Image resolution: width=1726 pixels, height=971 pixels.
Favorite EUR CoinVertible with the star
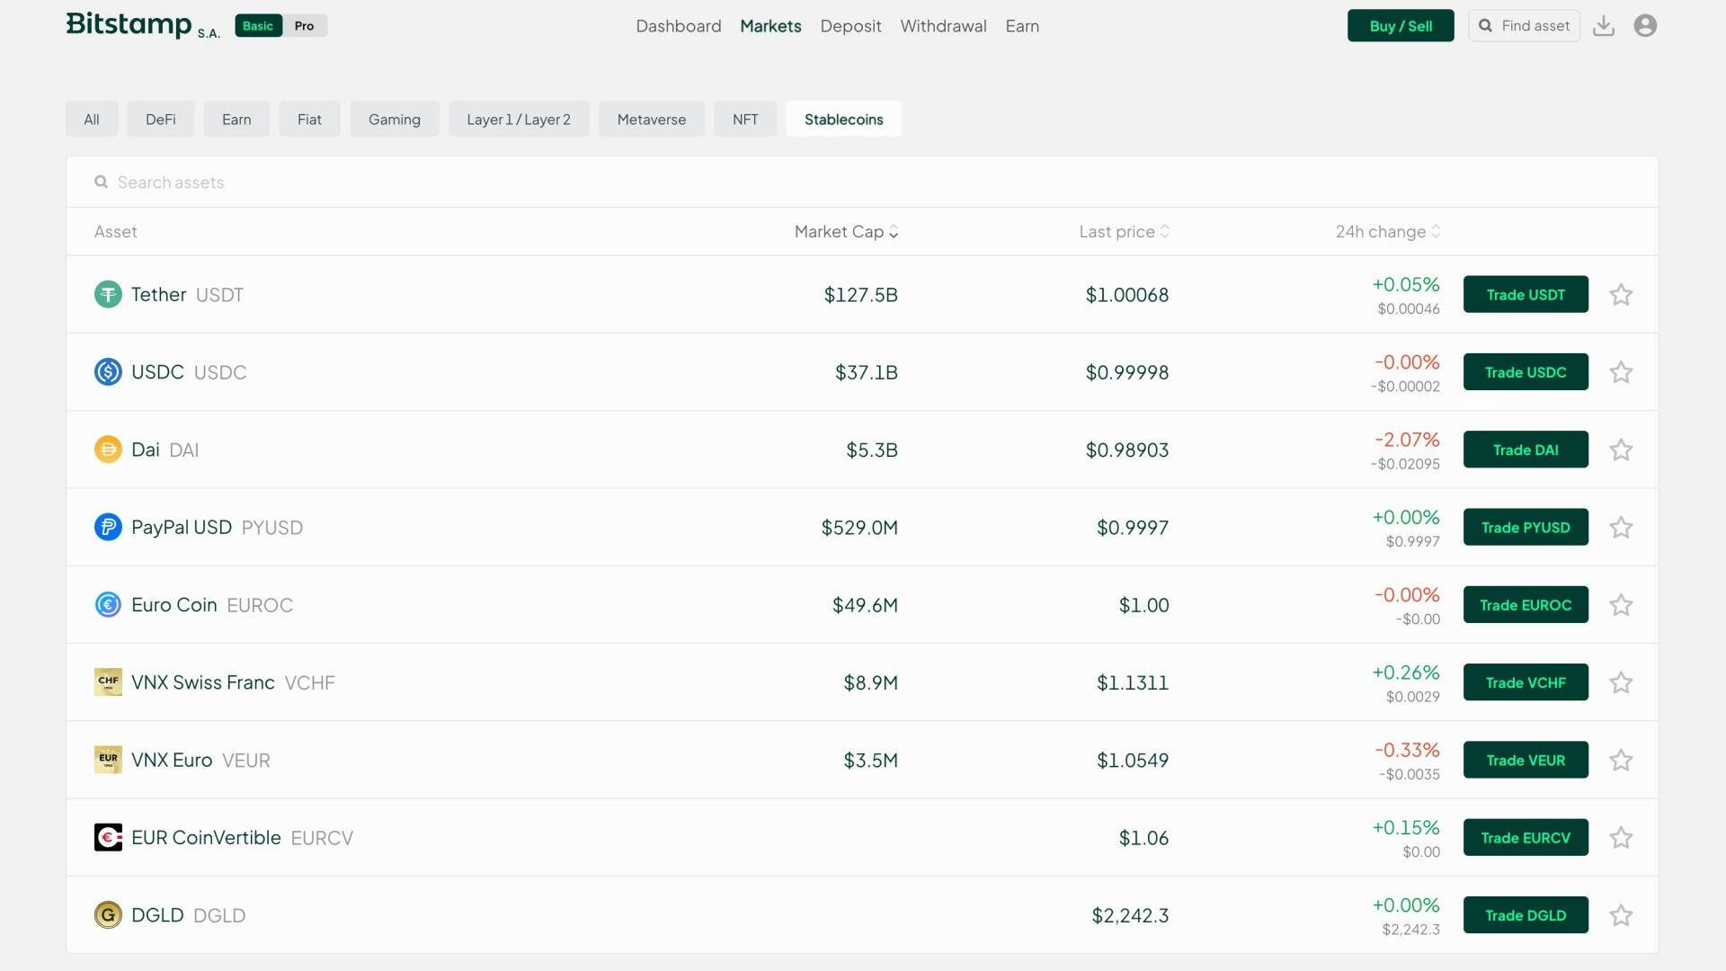tap(1621, 837)
